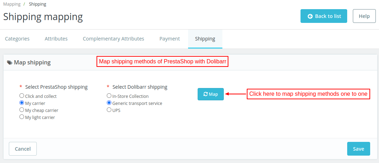Open the Categories tab
The width and height of the screenshot is (379, 163).
[17, 39]
